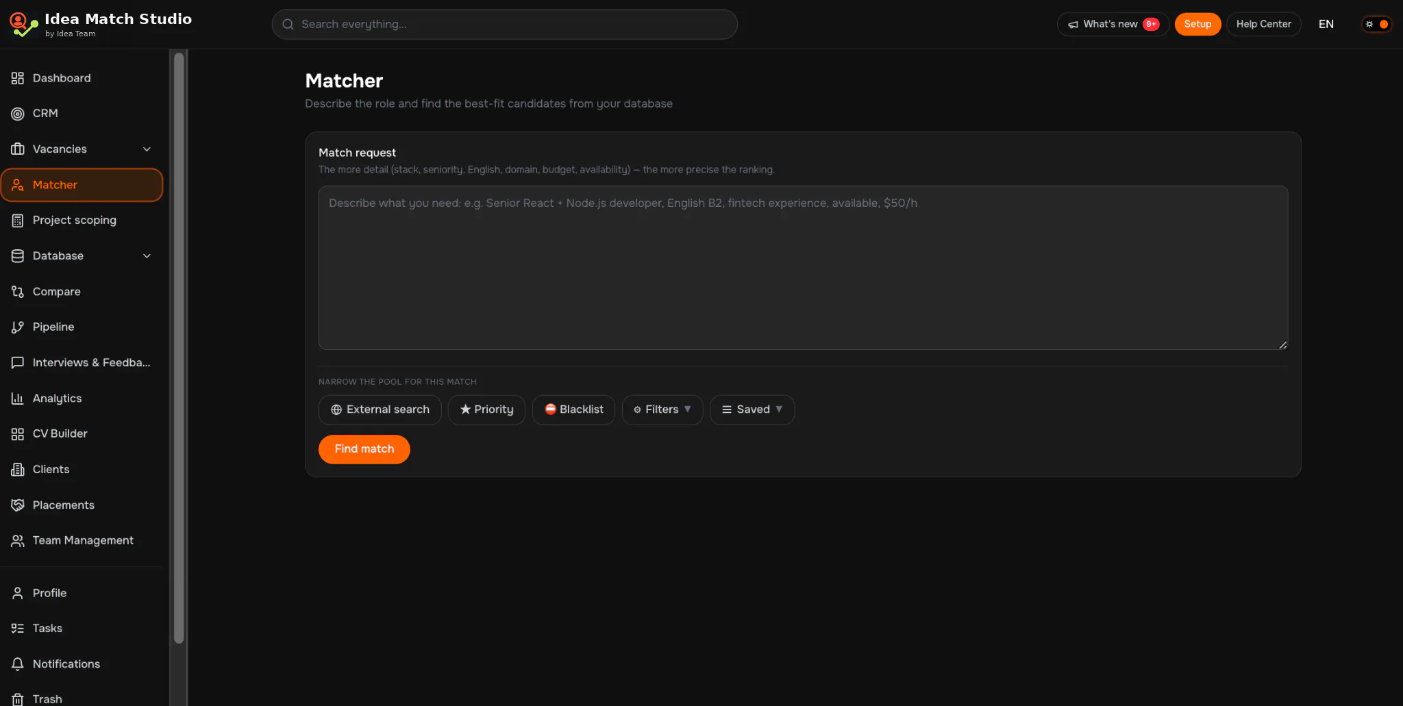Focus the match request description textarea

click(x=803, y=268)
